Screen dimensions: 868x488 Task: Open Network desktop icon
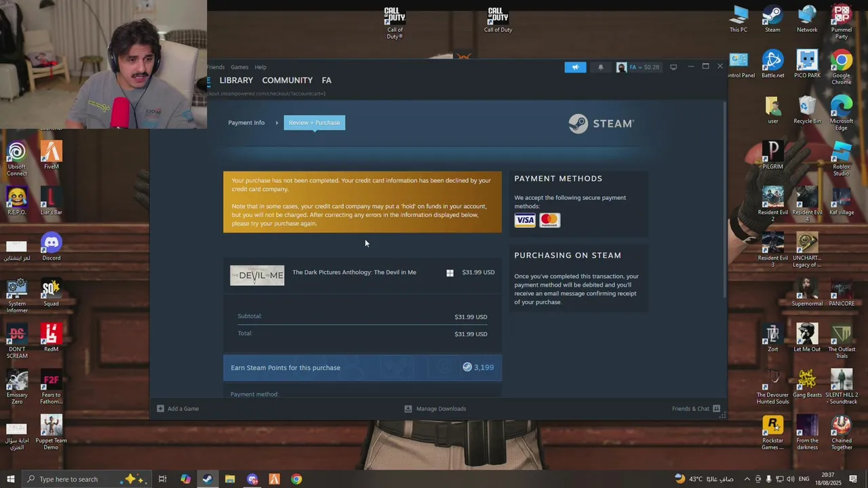tap(807, 19)
